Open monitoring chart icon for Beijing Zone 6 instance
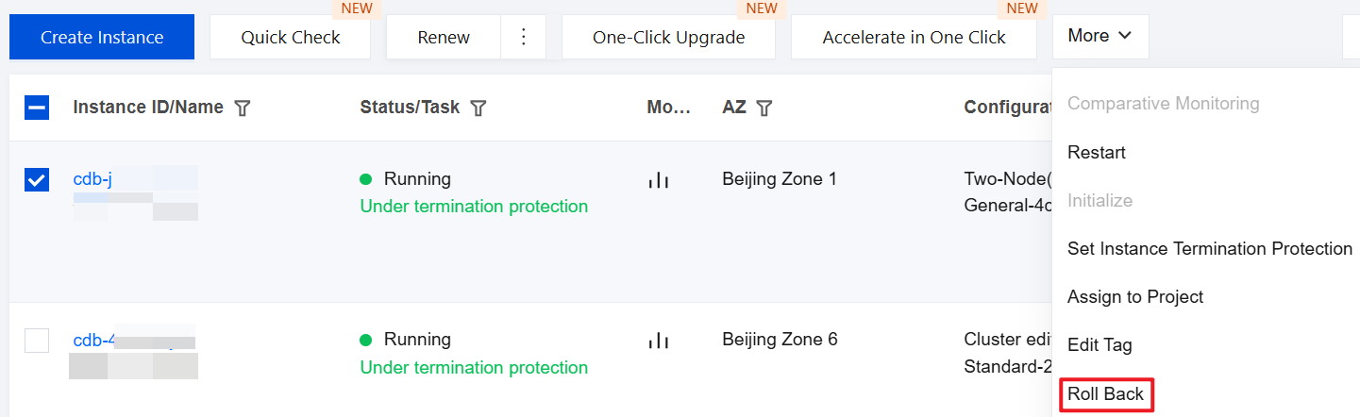1360x417 pixels. click(658, 340)
